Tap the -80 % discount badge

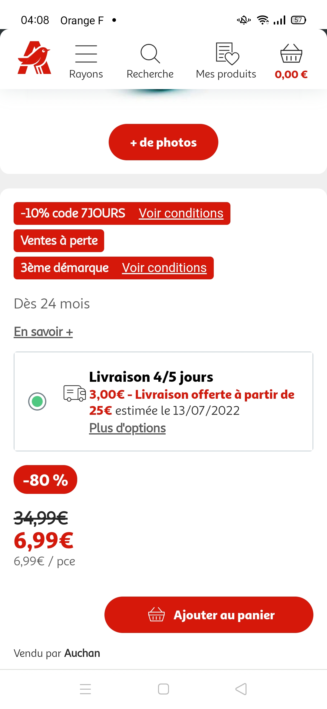tap(45, 480)
